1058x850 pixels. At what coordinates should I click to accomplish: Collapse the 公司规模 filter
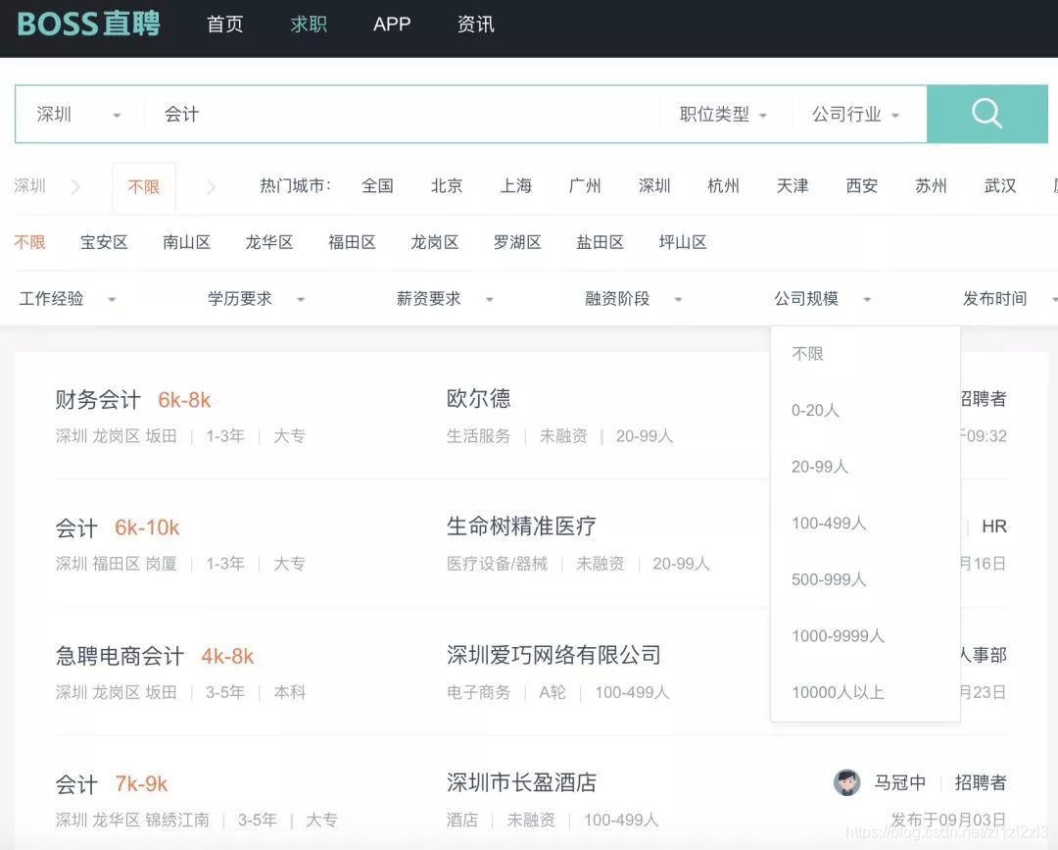click(x=823, y=298)
